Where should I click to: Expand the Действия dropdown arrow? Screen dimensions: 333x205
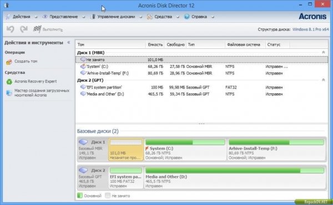pos(36,17)
